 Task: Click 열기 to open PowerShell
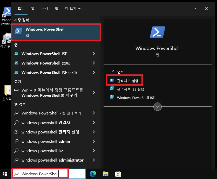pos(120,72)
